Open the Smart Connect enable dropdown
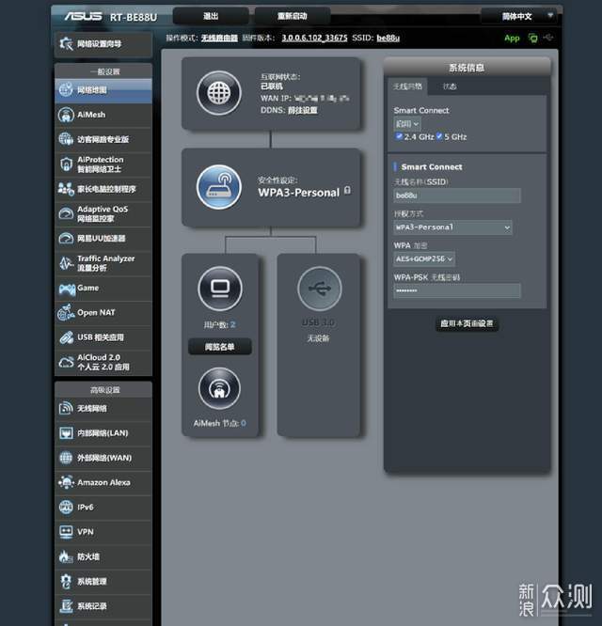 (x=407, y=124)
